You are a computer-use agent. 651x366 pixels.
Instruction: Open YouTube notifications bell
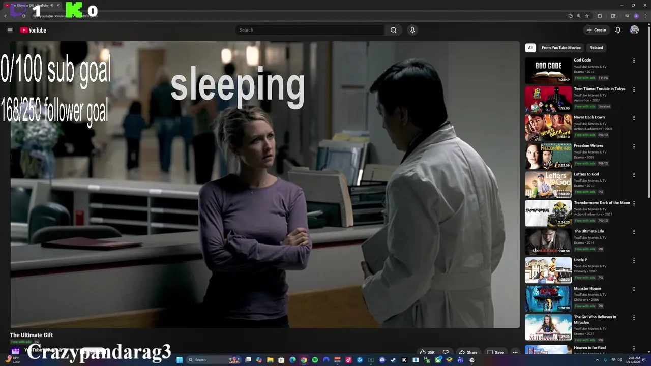[x=618, y=30]
